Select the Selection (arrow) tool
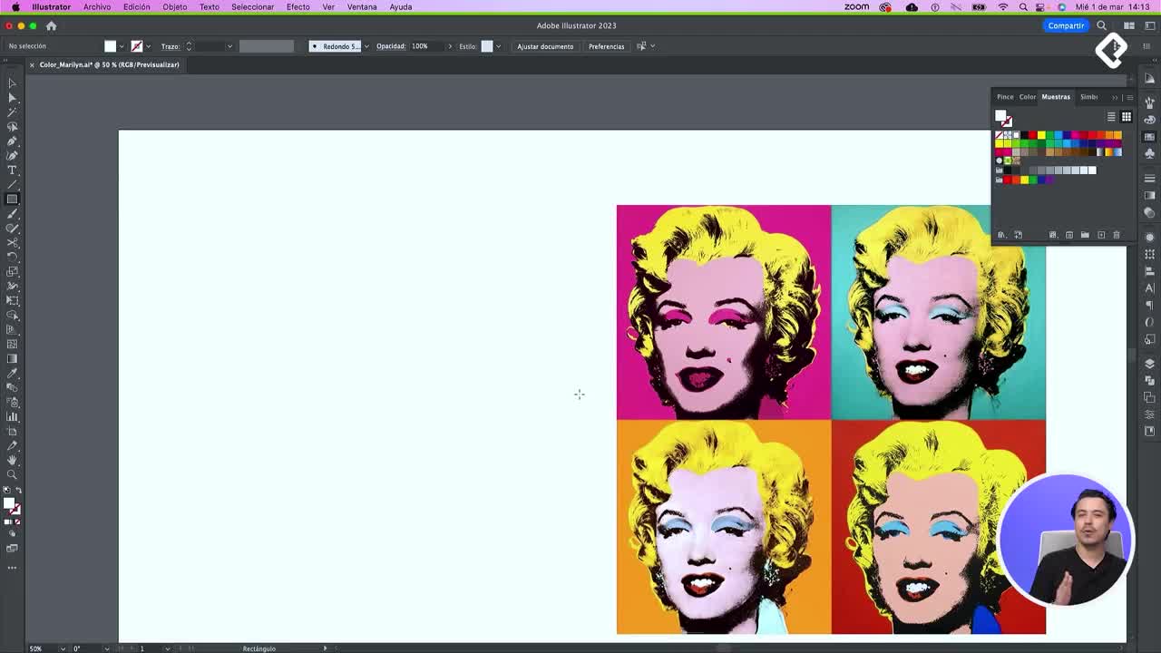The image size is (1161, 653). click(x=12, y=83)
